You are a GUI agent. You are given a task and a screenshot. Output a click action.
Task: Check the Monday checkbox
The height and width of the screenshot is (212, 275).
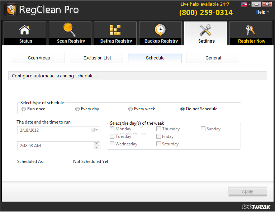tap(112, 129)
